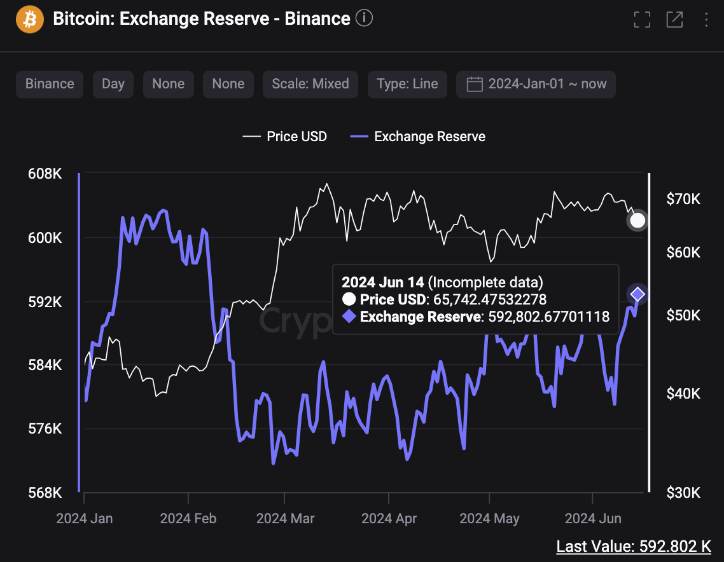The width and height of the screenshot is (724, 562).
Task: Open the info icon beside the chart title
Action: [364, 18]
